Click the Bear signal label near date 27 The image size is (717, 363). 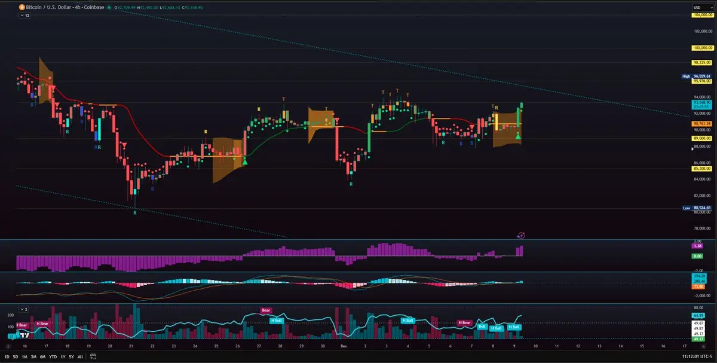[x=266, y=310]
